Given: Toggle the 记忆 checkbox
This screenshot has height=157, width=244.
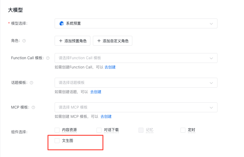Looking at the screenshot, I should (141, 130).
